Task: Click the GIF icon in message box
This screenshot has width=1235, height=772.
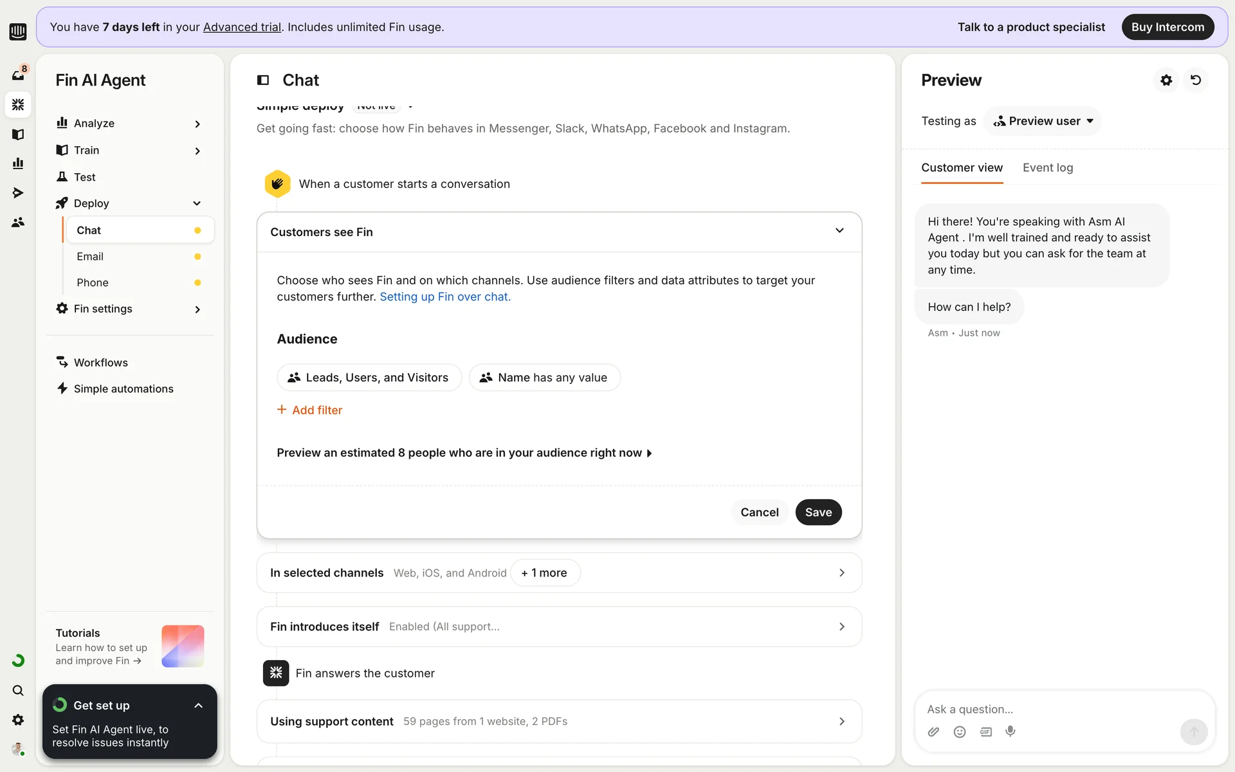Action: click(x=985, y=731)
